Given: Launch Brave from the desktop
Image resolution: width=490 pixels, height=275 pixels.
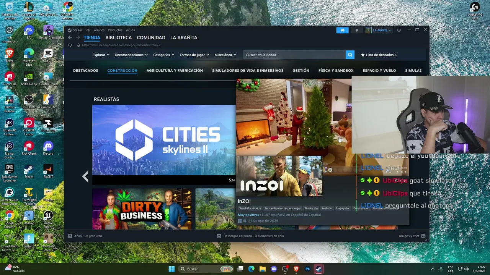Looking at the screenshot, I should (x=10, y=55).
